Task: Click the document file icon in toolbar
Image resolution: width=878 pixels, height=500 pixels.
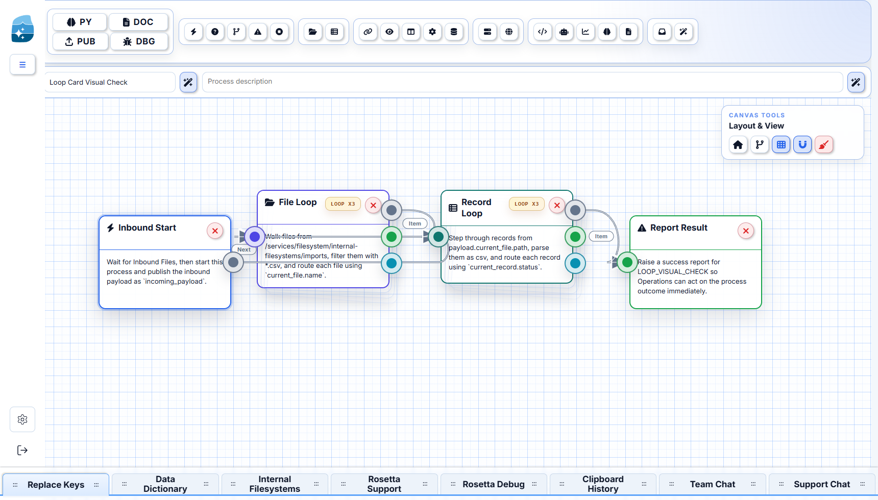Action: pyautogui.click(x=628, y=32)
